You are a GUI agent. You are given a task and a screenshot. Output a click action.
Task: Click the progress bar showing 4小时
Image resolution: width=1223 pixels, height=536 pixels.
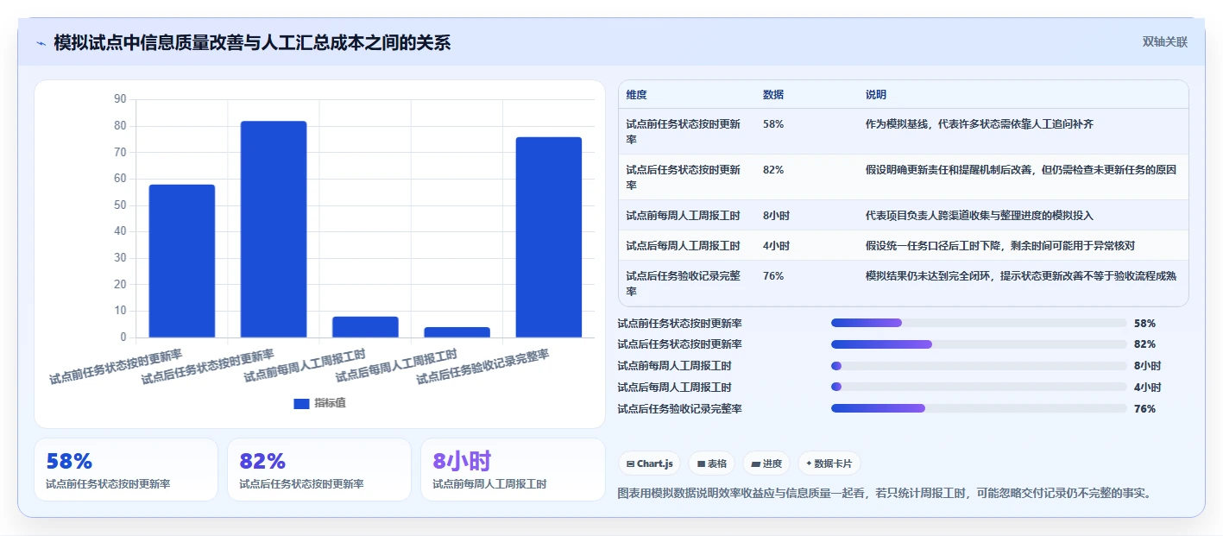(x=979, y=388)
